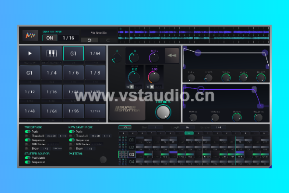Select sequencer pattern row 03
Viewport: 289px width, 193px height.
pyautogui.click(x=131, y=154)
